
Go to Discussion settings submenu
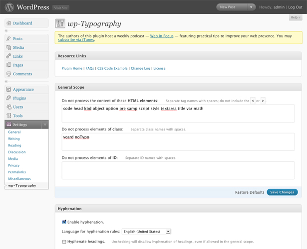coord(17,152)
